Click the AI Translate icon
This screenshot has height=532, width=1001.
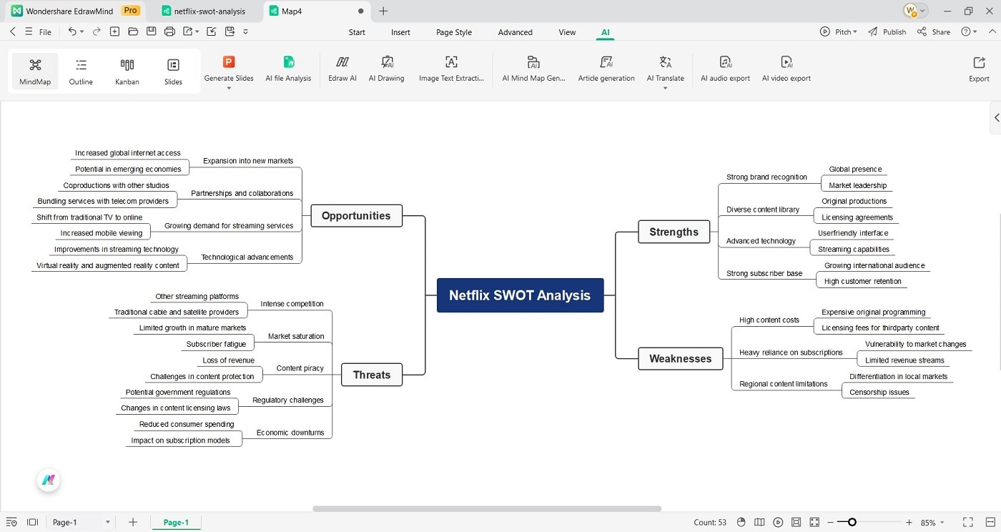[666, 62]
